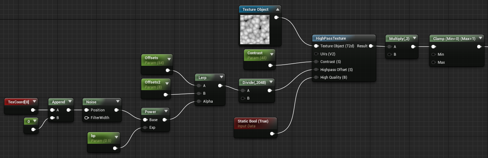488x158 pixels.
Task: Expand the Offsets parameter node arrow
Action: click(x=169, y=59)
